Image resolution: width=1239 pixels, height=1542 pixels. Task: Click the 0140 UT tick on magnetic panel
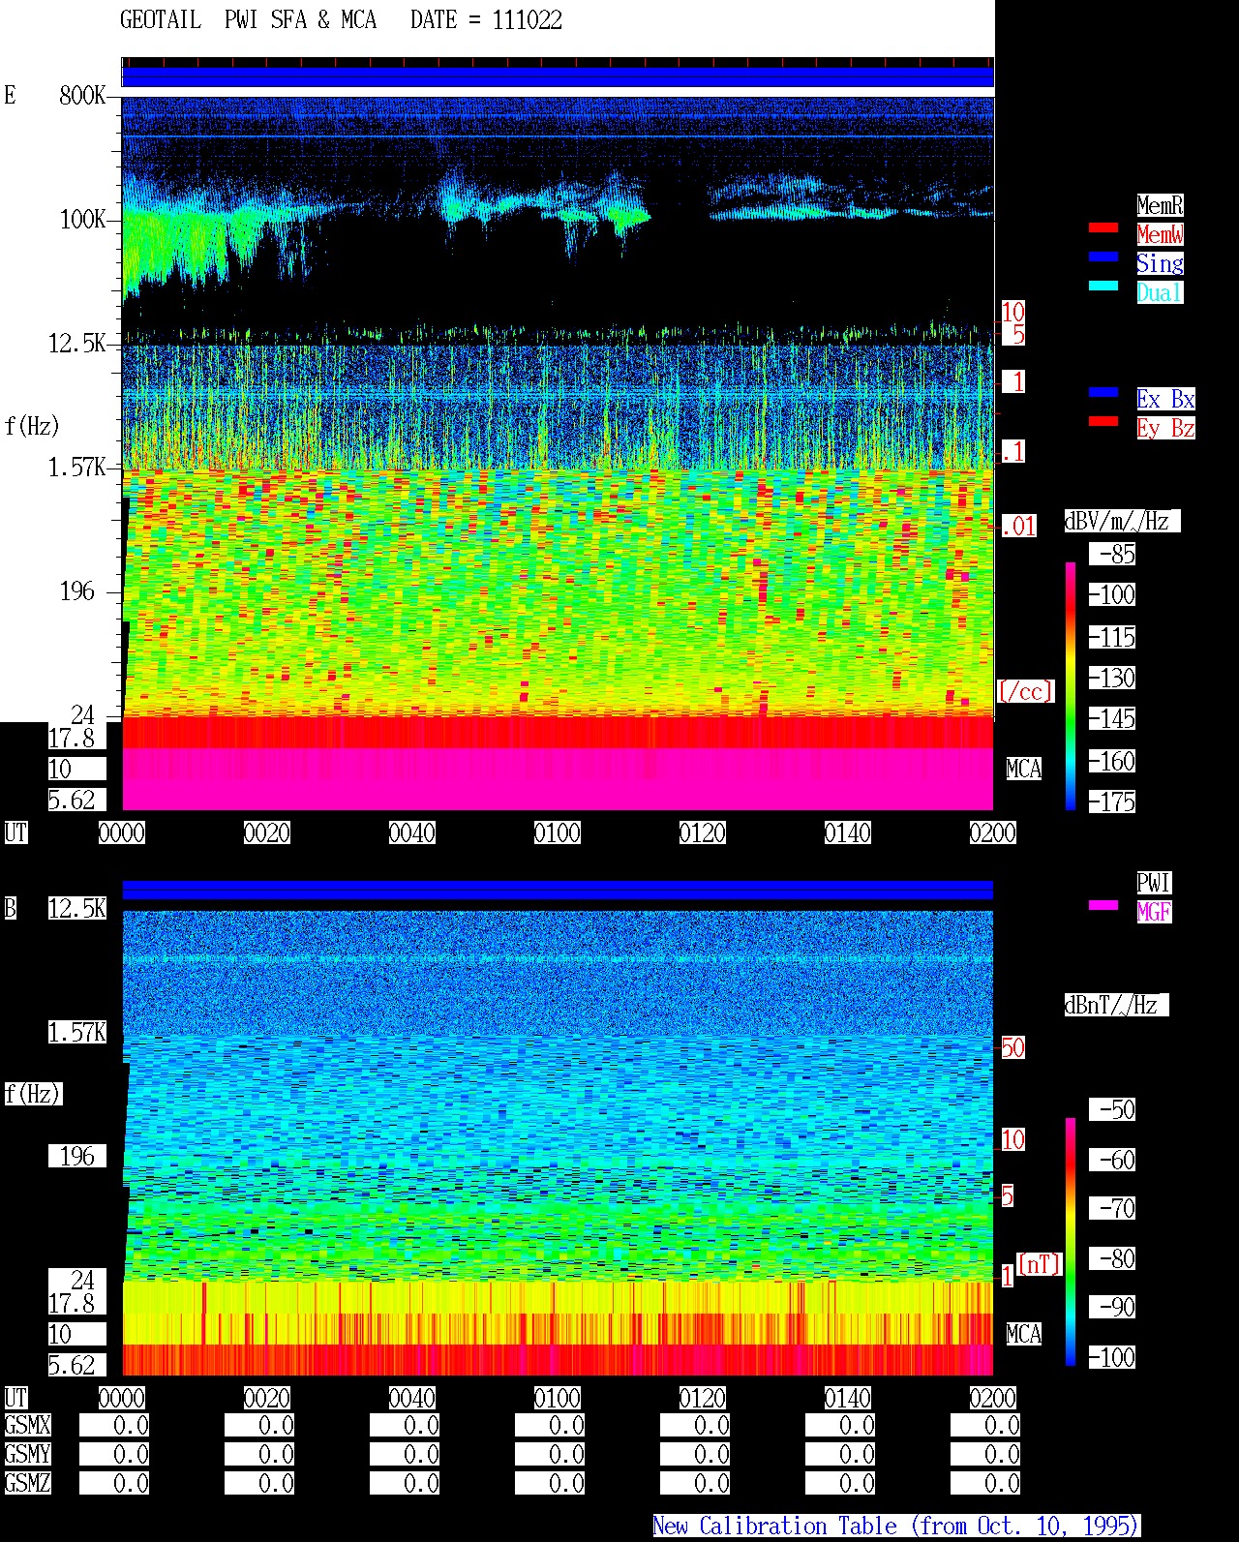[848, 1398]
